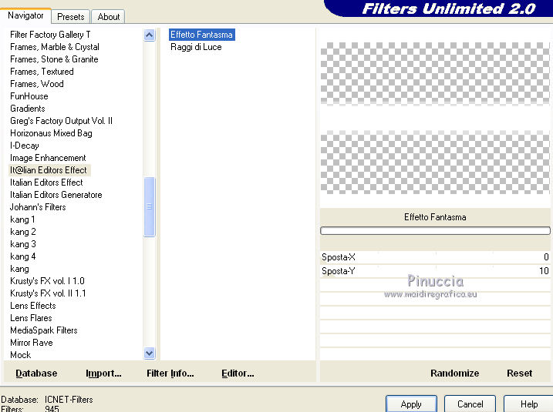Open the Presets tab
Viewport: 553px width, 412px height.
click(70, 16)
